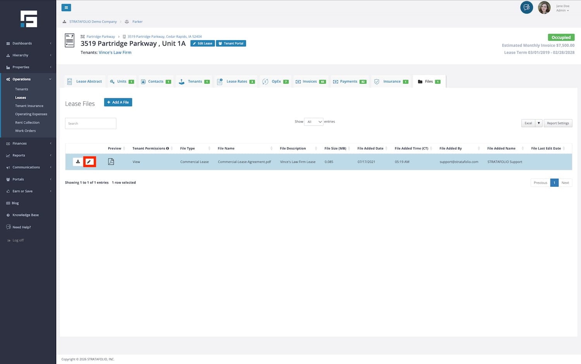Open the Jane Doe Admin user menu
The image size is (581, 364).
[x=563, y=8]
